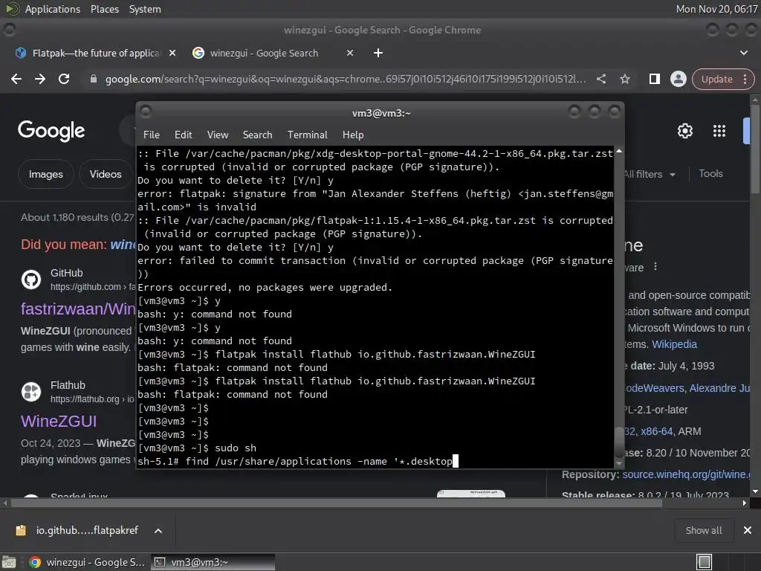Open the GitHub result site icon

pos(31,280)
